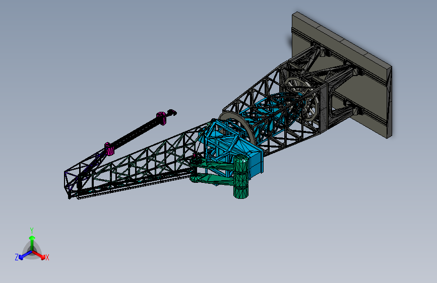Click the red X axis of the triad

(39, 255)
